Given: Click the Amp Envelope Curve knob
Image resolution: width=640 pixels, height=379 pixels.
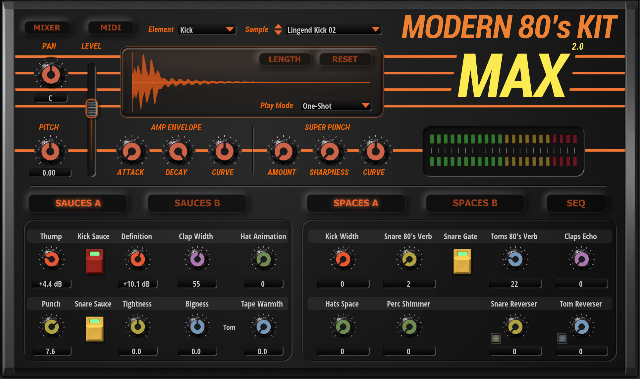Looking at the screenshot, I should coord(225,151).
